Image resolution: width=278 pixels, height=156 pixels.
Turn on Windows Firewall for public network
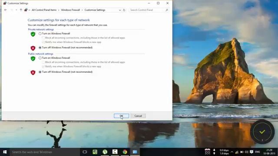pos(40,58)
